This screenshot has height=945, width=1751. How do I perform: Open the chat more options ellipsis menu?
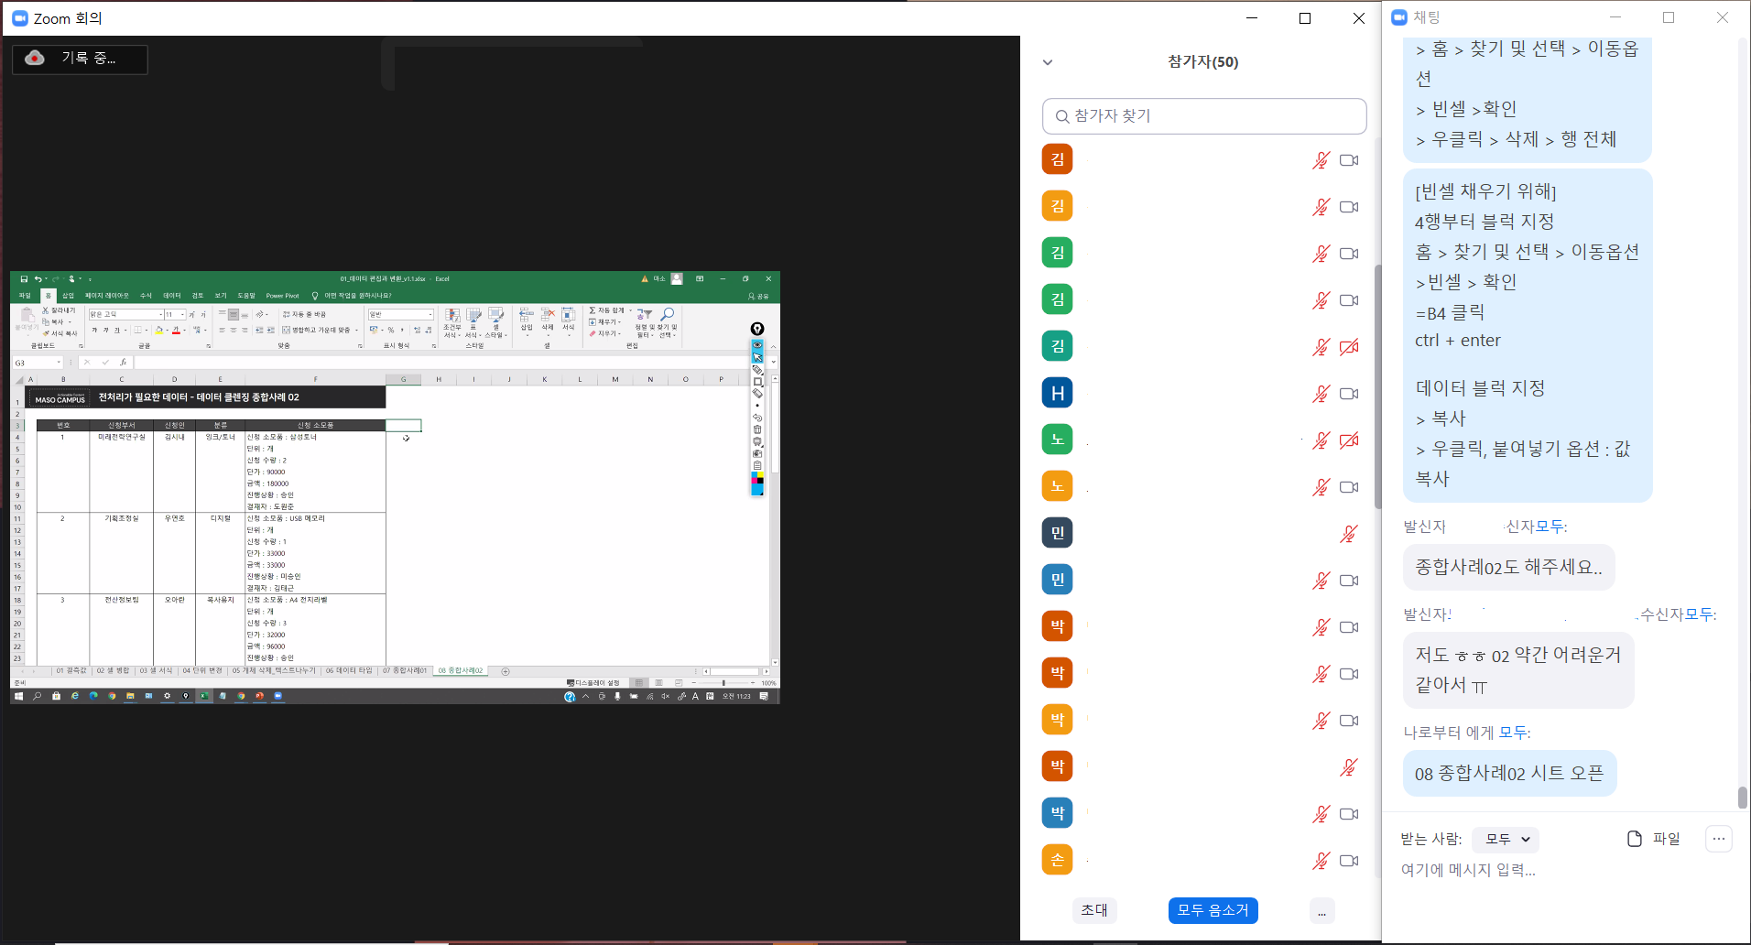coord(1718,839)
